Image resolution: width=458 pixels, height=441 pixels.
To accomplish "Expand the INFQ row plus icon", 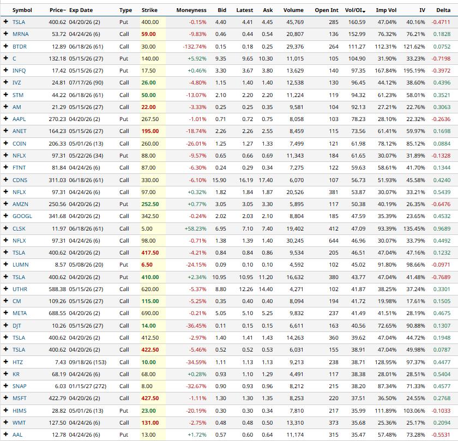I will (x=5, y=70).
